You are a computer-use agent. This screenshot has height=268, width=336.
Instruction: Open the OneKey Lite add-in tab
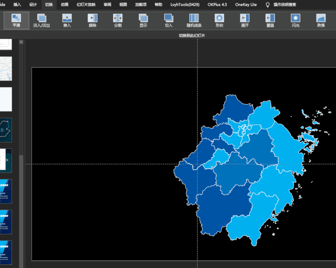point(246,5)
